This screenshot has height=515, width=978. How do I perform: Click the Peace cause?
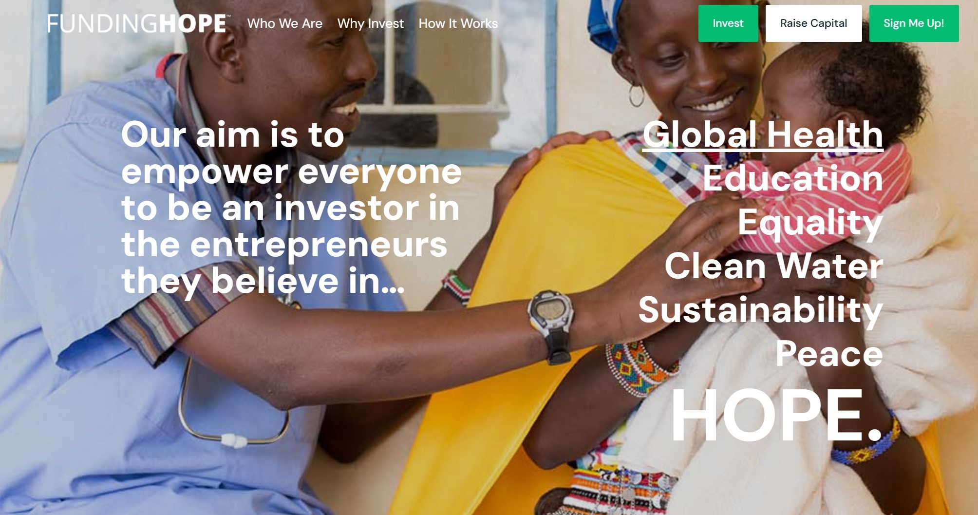(829, 354)
